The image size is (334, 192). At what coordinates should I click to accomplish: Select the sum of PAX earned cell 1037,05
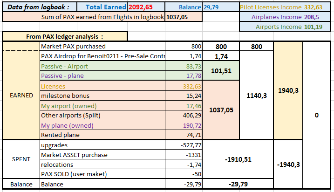coord(184,17)
